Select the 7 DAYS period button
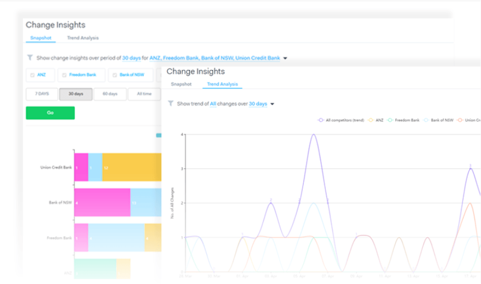Viewport: 481px width, 284px height. tap(42, 94)
